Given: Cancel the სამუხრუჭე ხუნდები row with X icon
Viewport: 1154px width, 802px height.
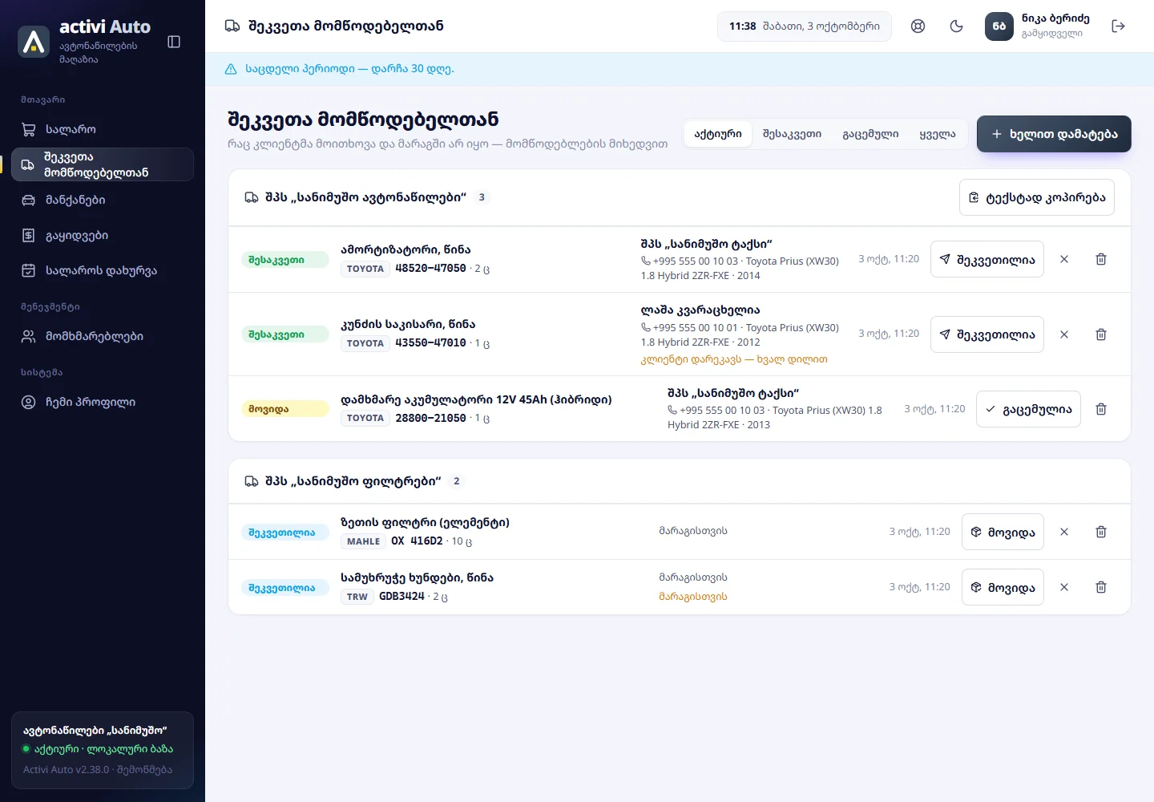Looking at the screenshot, I should tap(1064, 587).
